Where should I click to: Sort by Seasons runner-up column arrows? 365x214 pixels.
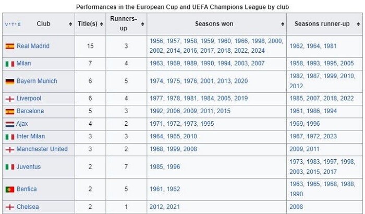pyautogui.click(x=358, y=24)
